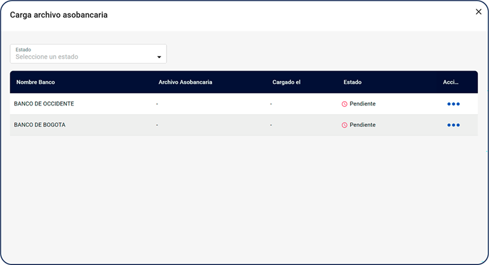Image resolution: width=489 pixels, height=265 pixels.
Task: Click the 'Cargado el' cell for BANCO DE BOGOTA
Action: 271,125
